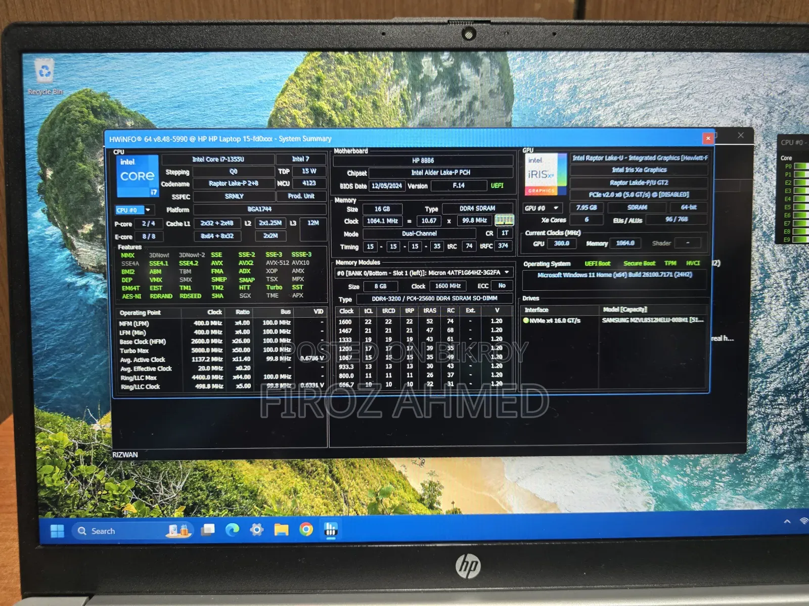Click the Turbo Max operating point row
809x606 pixels.
pos(221,350)
